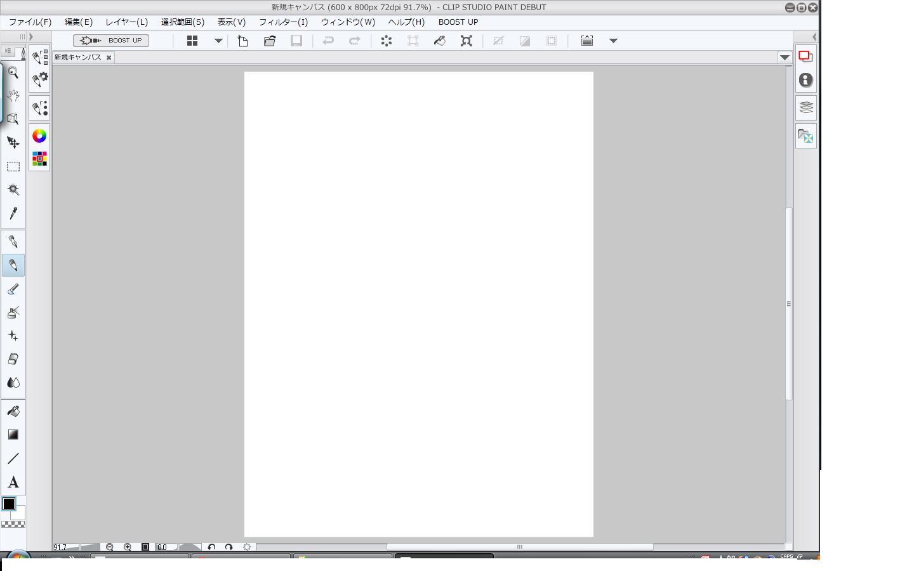
Task: Choose the Gradient tool
Action: 13,435
